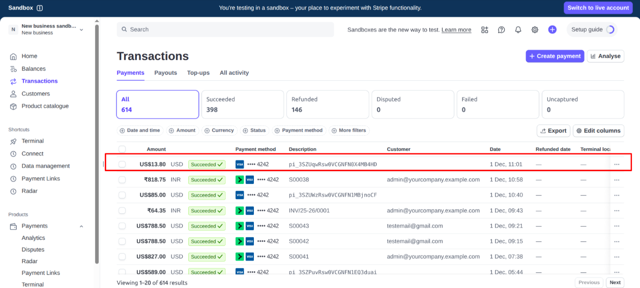Switch to the All activity tab
The width and height of the screenshot is (640, 288).
tap(234, 73)
